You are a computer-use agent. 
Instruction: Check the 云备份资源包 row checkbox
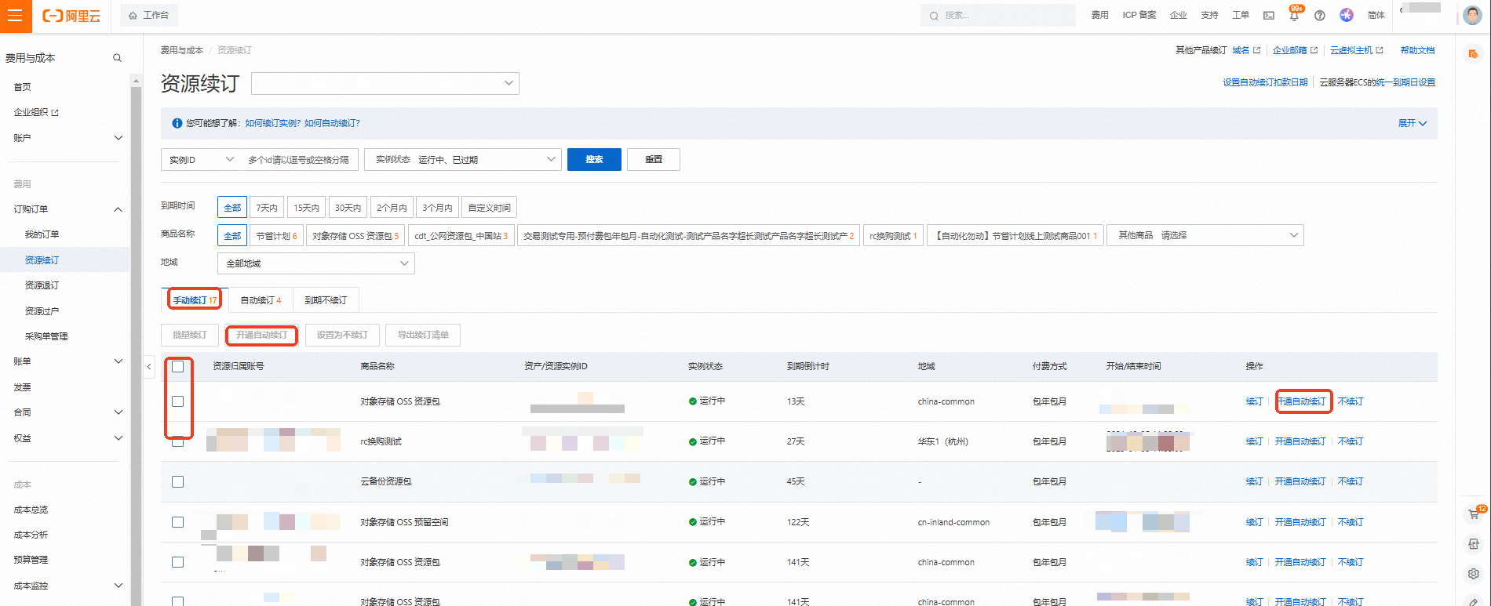(x=178, y=481)
